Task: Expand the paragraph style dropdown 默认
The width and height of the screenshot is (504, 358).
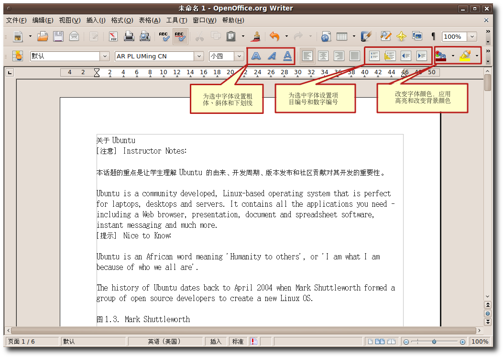Action: tap(105, 56)
